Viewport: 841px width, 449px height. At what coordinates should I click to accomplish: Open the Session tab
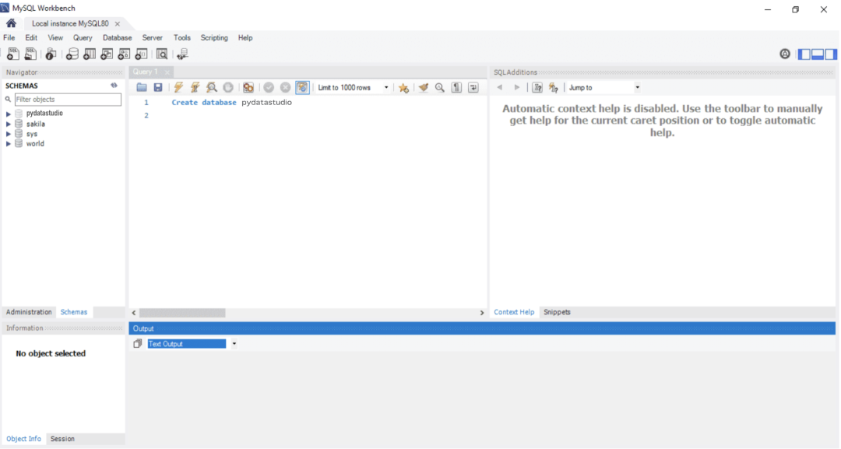62,439
